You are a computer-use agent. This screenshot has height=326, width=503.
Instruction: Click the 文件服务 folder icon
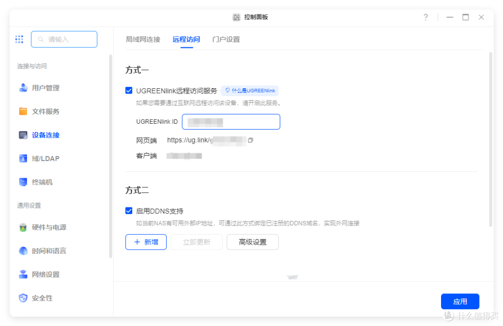(x=23, y=112)
